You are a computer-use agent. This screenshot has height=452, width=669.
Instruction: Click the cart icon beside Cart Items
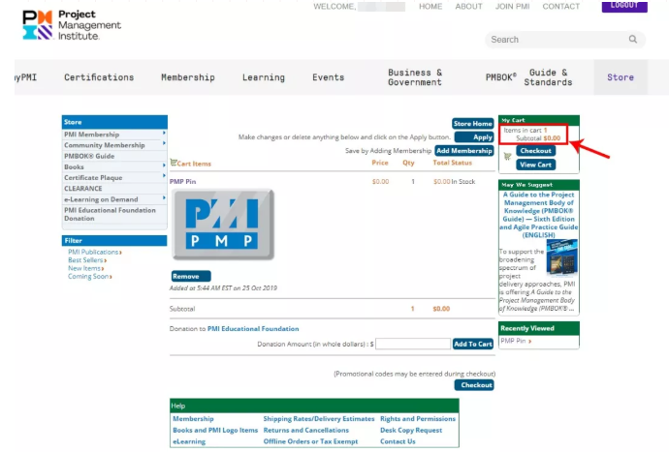click(174, 164)
